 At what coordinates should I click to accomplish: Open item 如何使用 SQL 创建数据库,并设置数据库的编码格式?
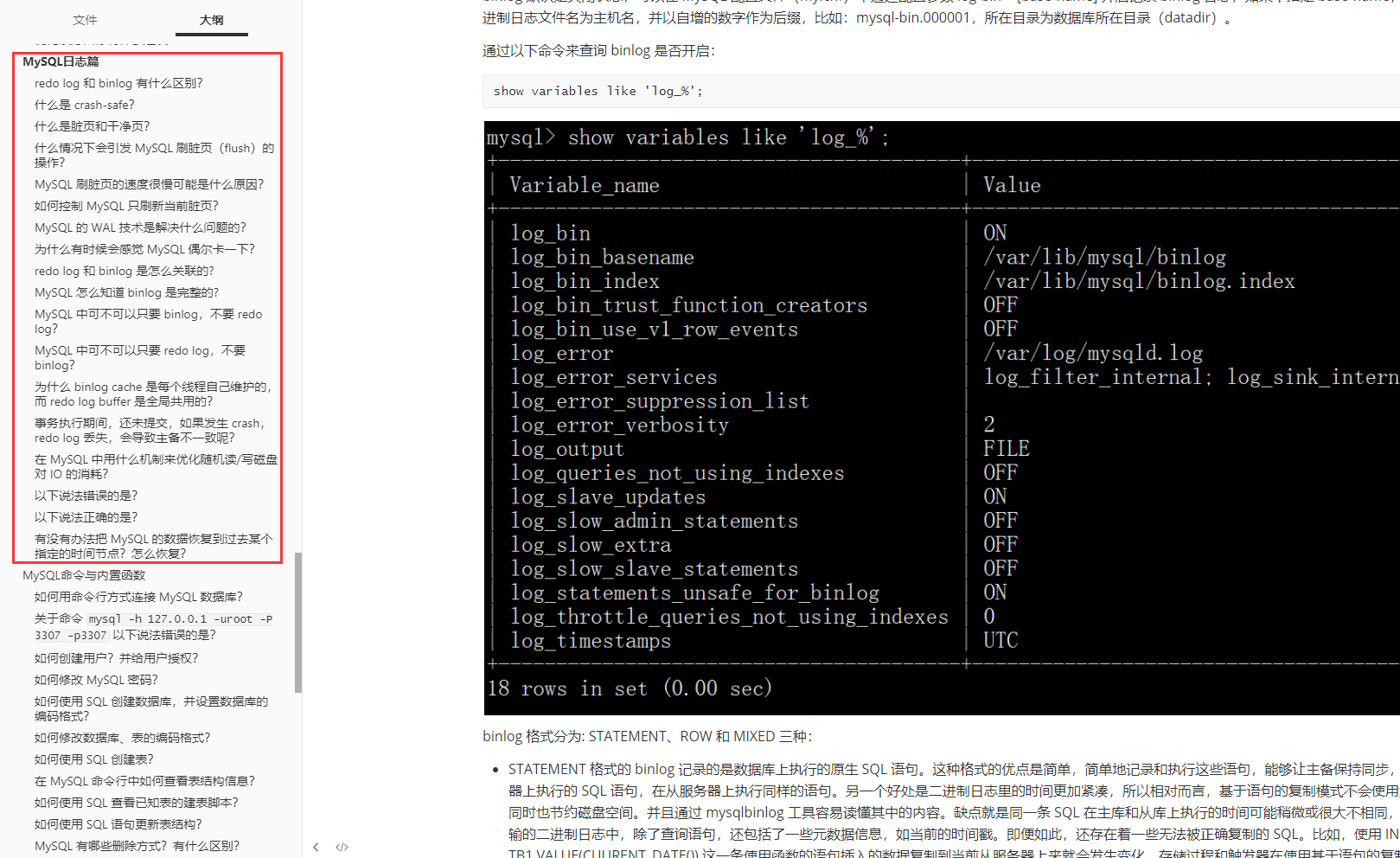point(151,708)
